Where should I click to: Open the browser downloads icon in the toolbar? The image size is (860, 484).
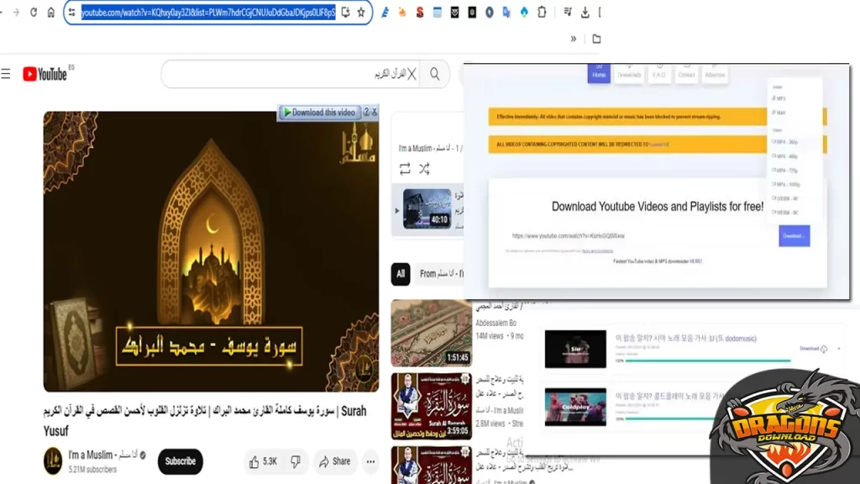click(586, 12)
